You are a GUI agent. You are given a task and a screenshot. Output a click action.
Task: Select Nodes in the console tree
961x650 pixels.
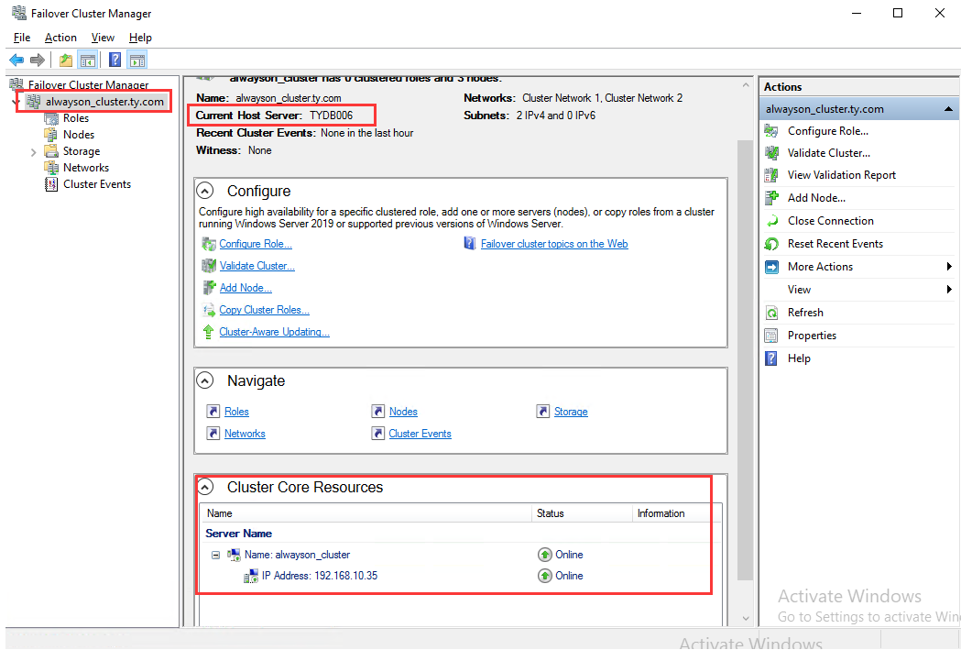point(79,135)
